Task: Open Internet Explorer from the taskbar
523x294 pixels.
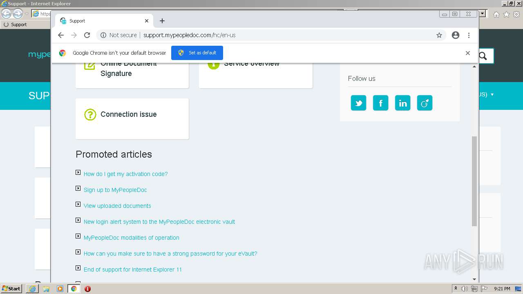Action: (x=32, y=289)
